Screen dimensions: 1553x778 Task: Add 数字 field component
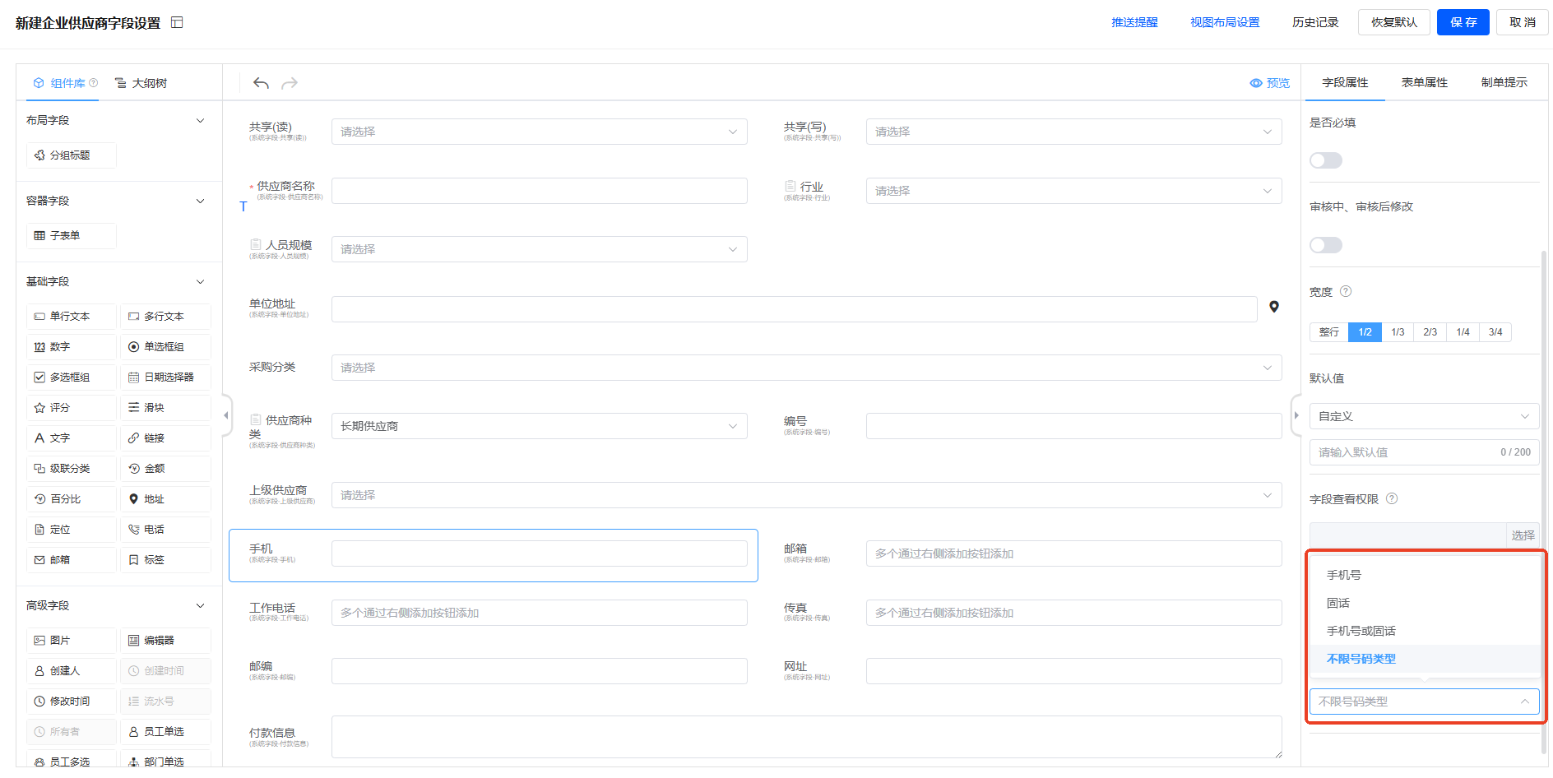coord(72,347)
